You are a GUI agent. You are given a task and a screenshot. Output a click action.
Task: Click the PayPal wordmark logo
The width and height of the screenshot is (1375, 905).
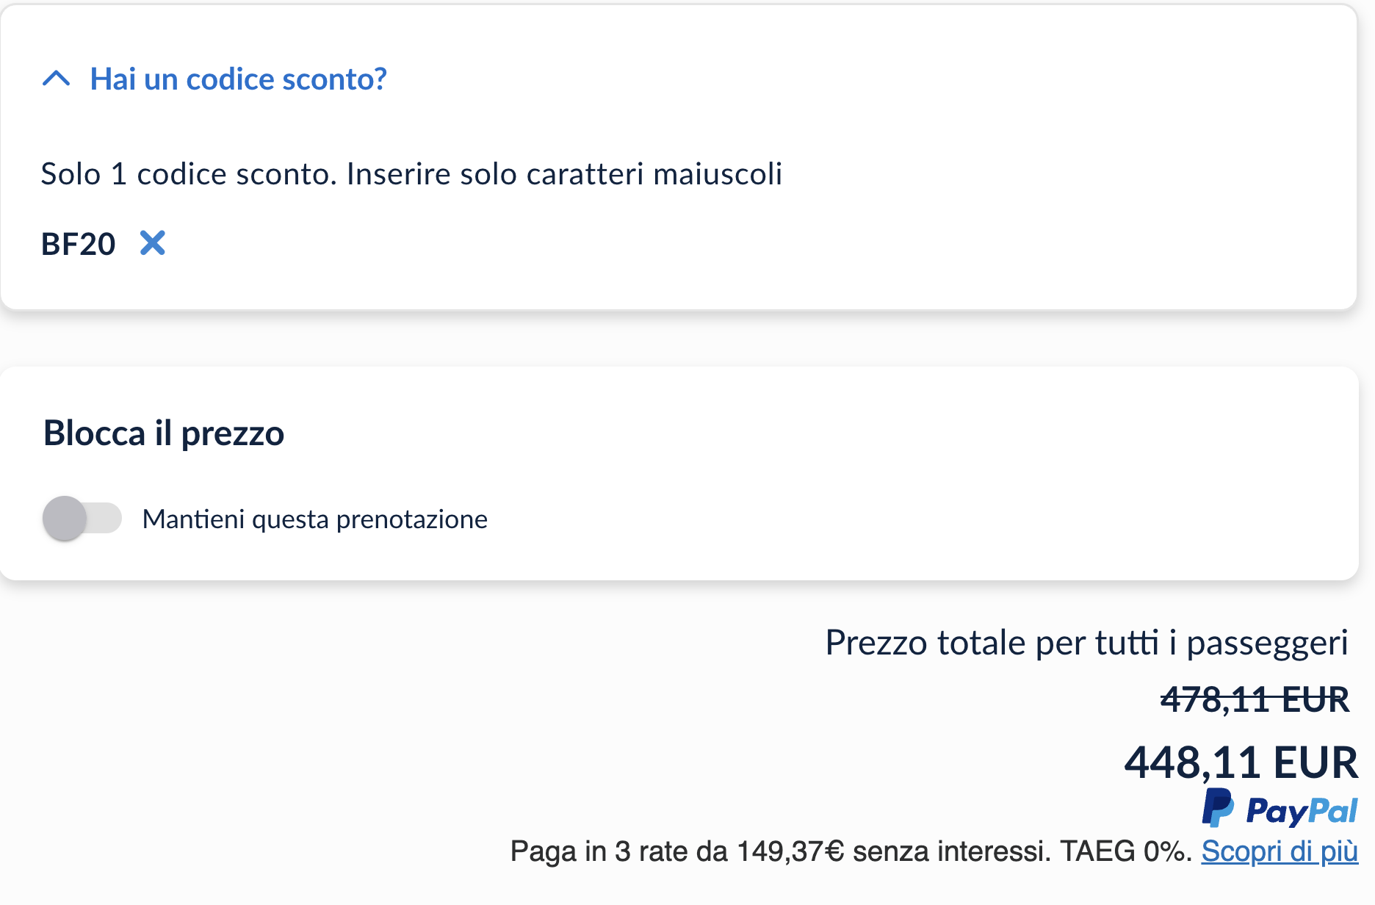click(1301, 812)
